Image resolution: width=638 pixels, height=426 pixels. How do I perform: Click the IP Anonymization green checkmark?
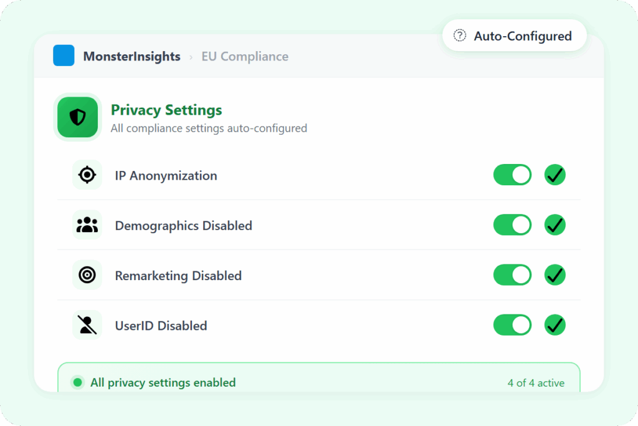point(555,175)
